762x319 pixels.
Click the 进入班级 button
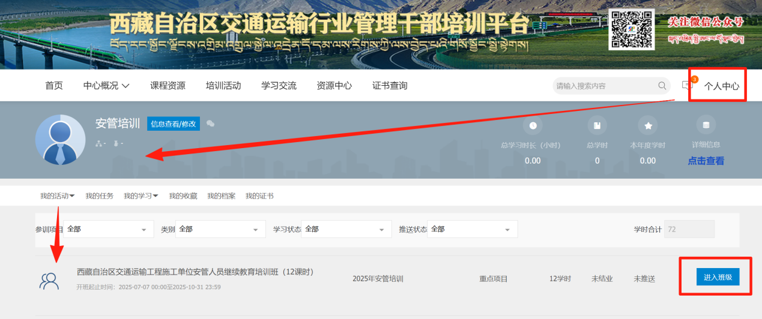click(718, 277)
